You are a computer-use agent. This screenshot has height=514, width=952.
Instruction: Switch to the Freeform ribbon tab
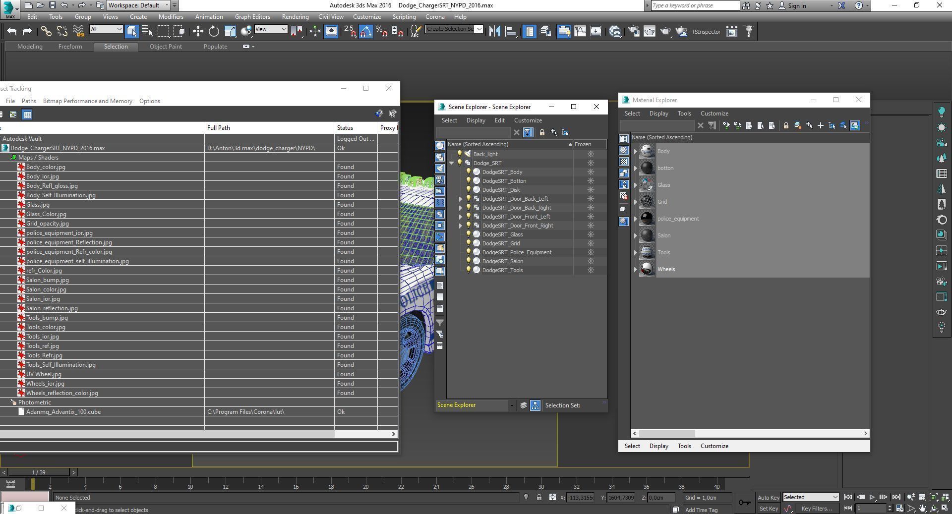click(70, 47)
